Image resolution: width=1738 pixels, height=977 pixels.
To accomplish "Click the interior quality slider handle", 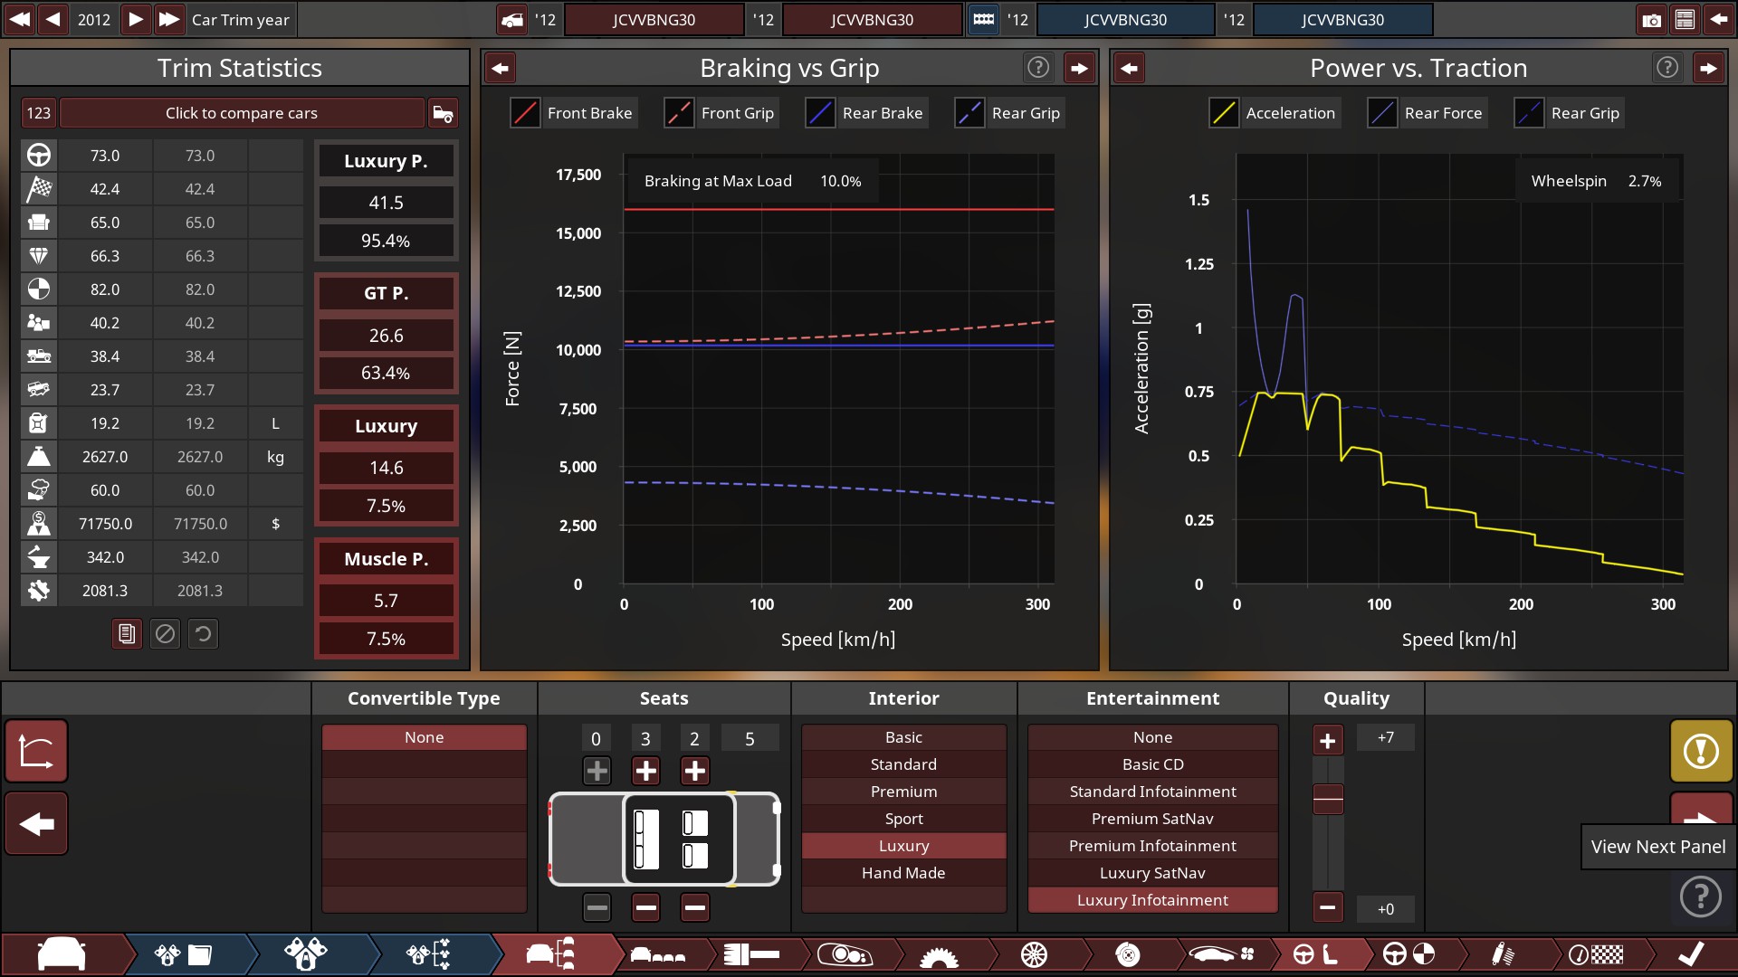I will click(1328, 799).
